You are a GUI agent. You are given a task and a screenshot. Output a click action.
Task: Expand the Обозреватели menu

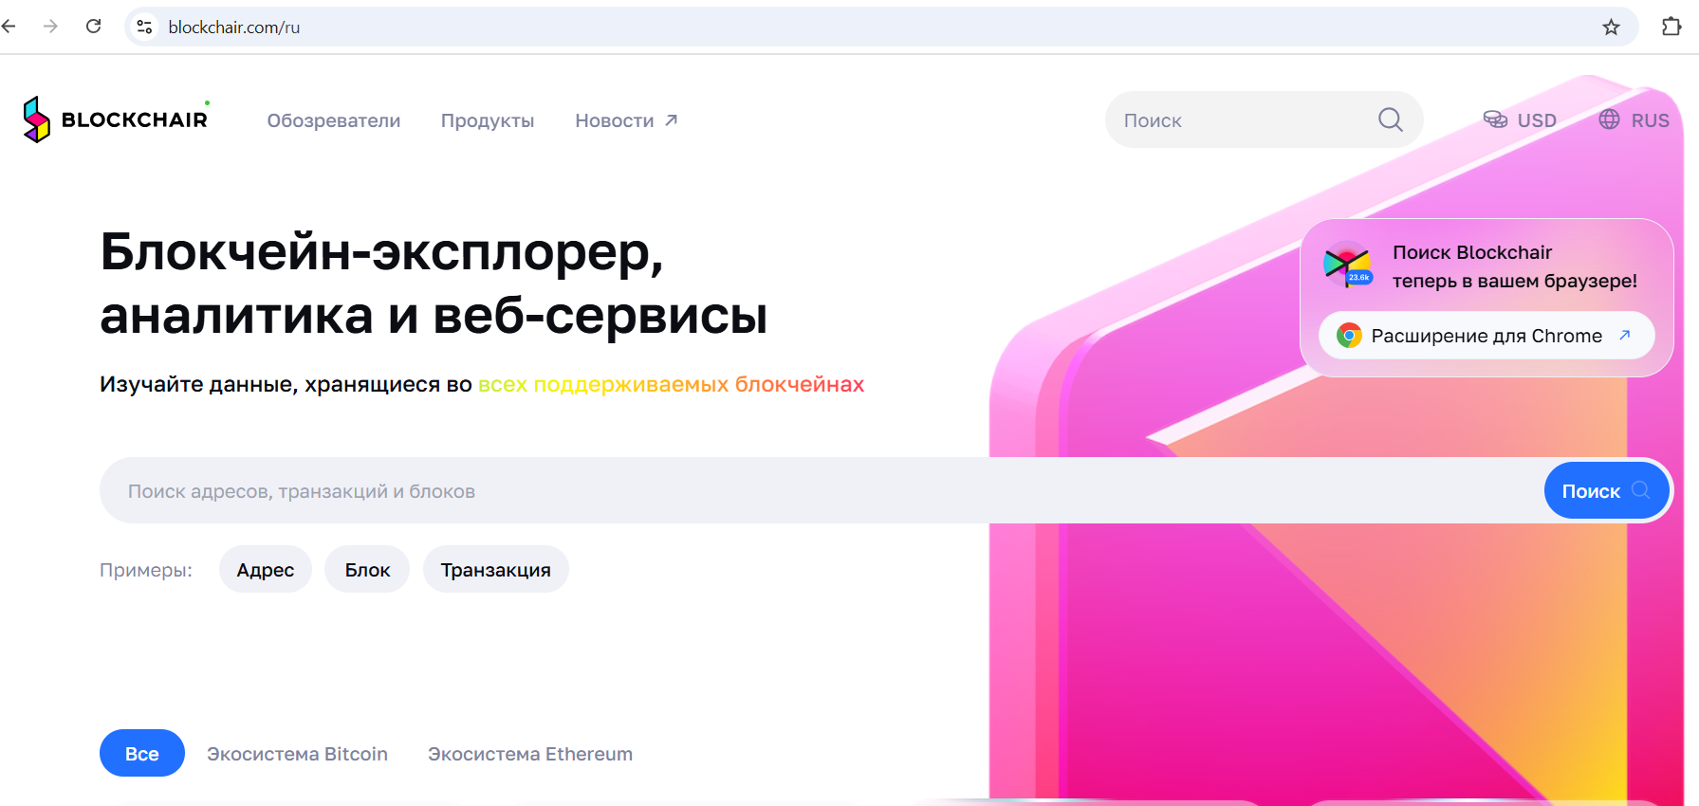(333, 120)
